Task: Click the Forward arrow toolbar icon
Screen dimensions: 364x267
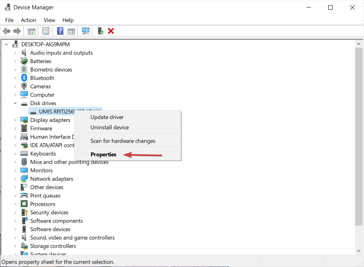Action: (17, 31)
